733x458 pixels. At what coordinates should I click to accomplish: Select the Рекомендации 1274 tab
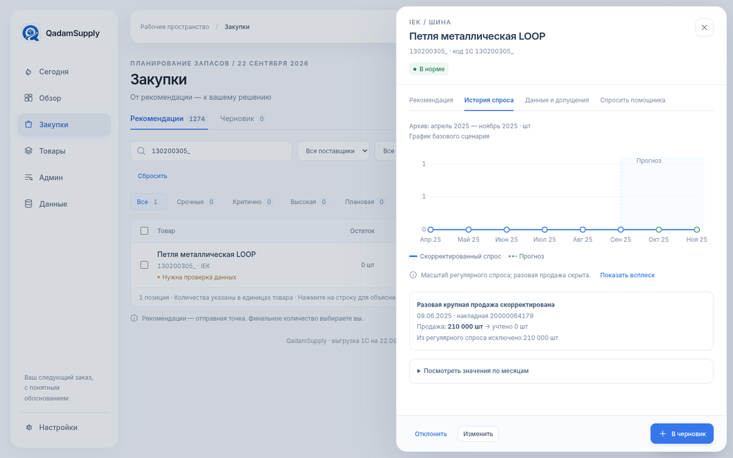(169, 118)
